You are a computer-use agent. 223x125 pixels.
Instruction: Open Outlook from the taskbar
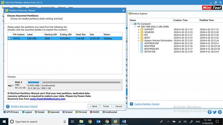98,122
